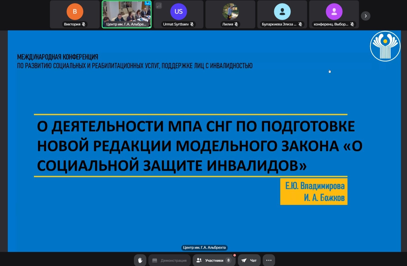Click the CIS emblem logo on the slide
The width and height of the screenshot is (407, 266).
point(385,46)
